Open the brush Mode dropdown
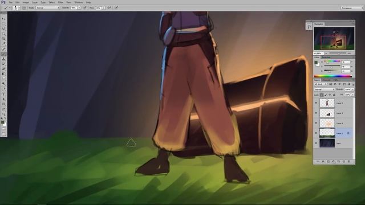Image resolution: width=365 pixels, height=205 pixels. coord(47,7)
